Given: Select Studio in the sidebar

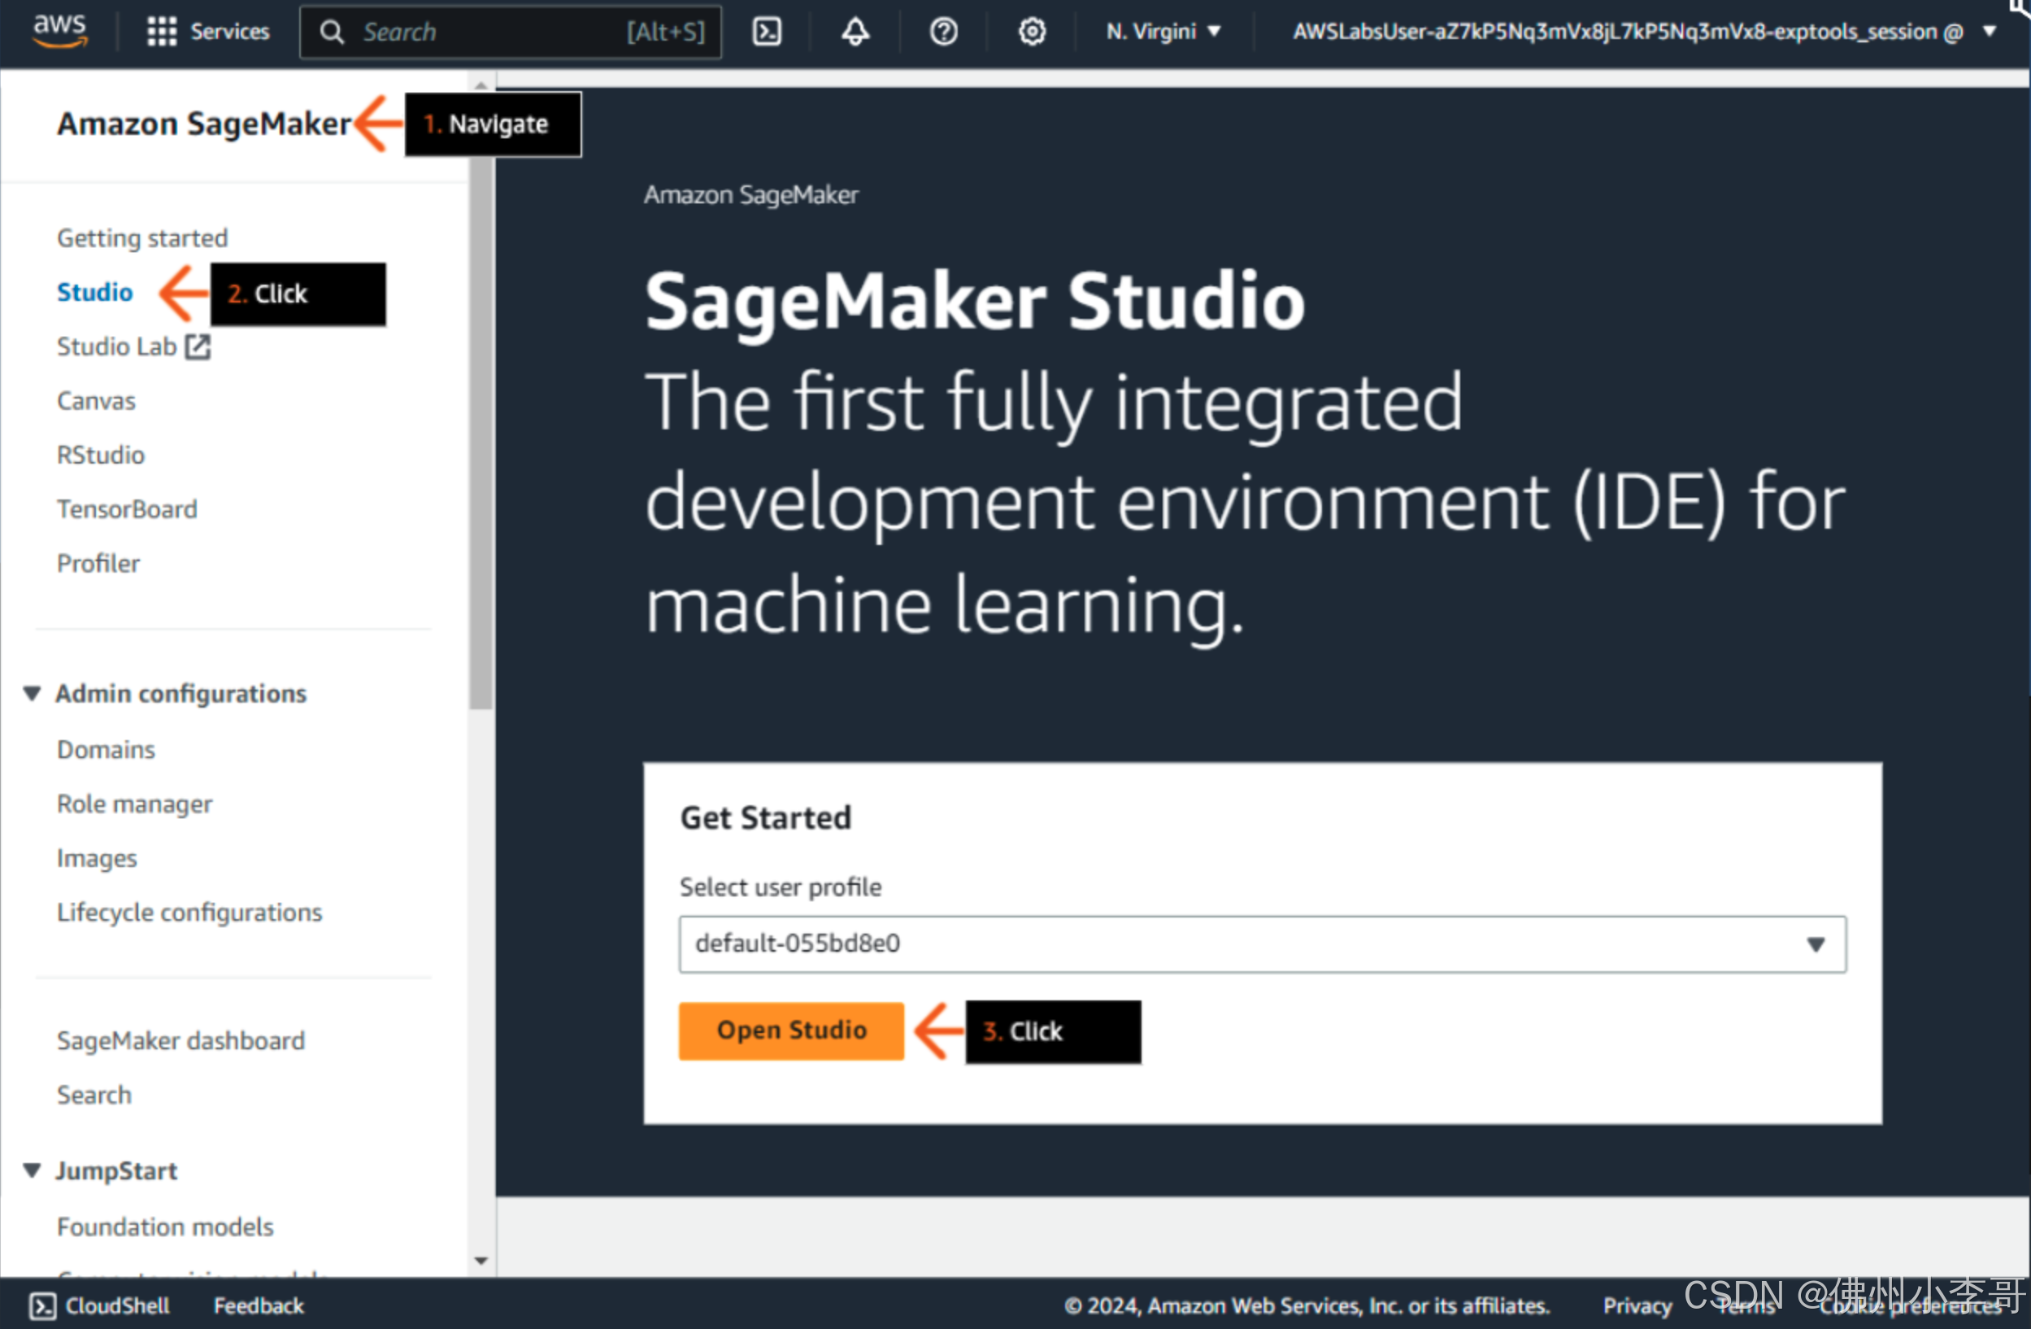Looking at the screenshot, I should tap(95, 292).
